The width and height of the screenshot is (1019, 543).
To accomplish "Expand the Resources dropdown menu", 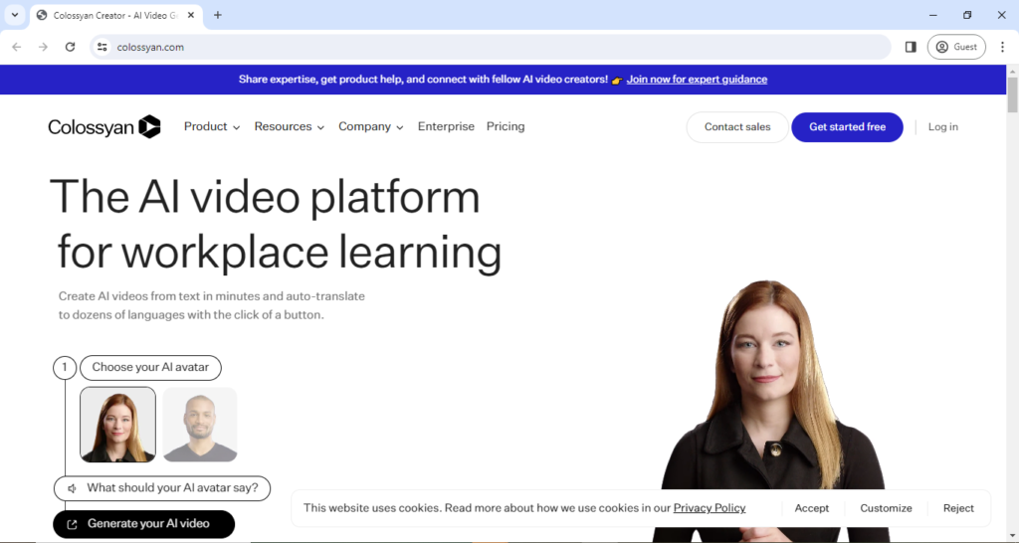I will [x=289, y=126].
